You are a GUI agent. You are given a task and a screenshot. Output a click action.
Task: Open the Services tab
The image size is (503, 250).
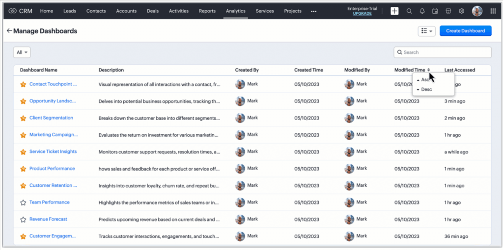click(265, 11)
